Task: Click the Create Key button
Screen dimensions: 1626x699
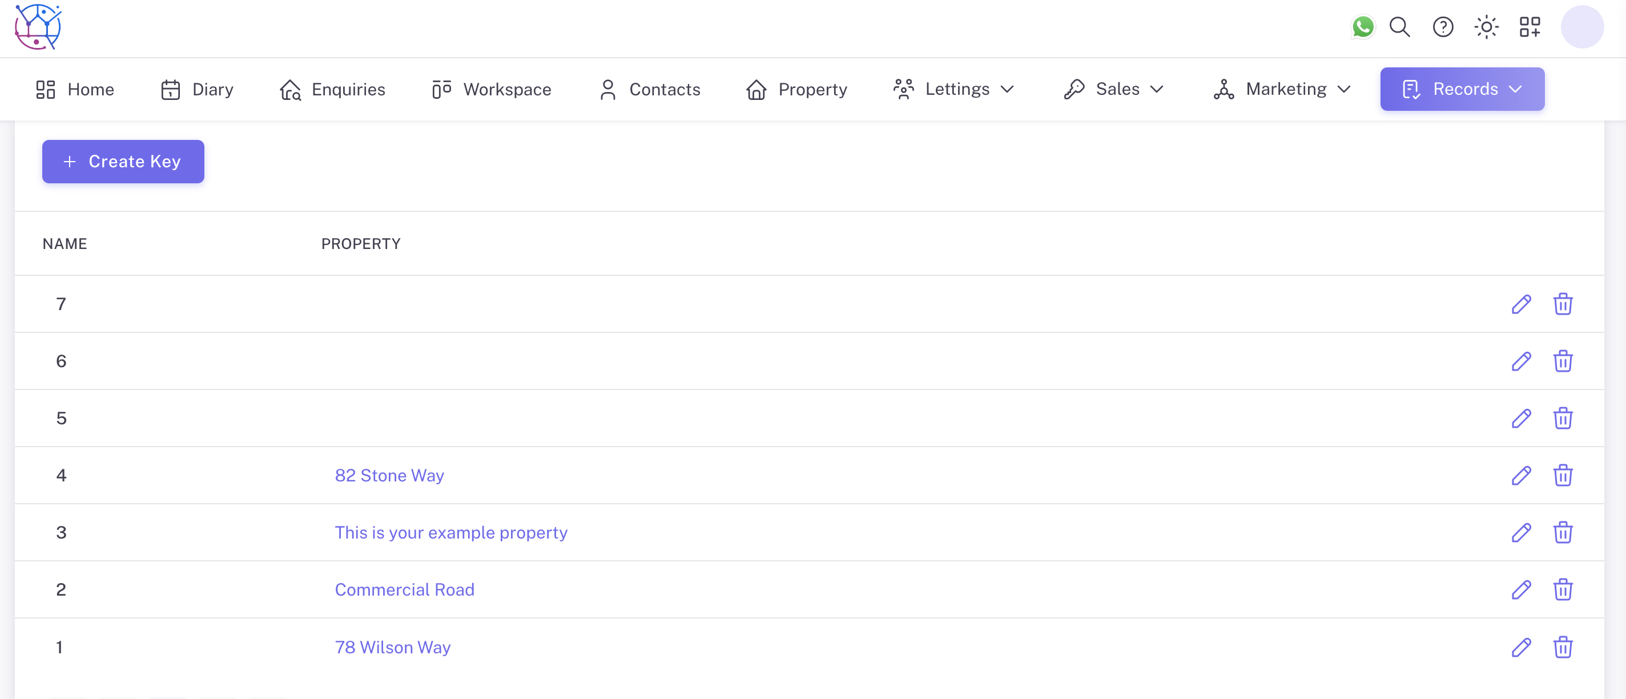Action: [122, 162]
